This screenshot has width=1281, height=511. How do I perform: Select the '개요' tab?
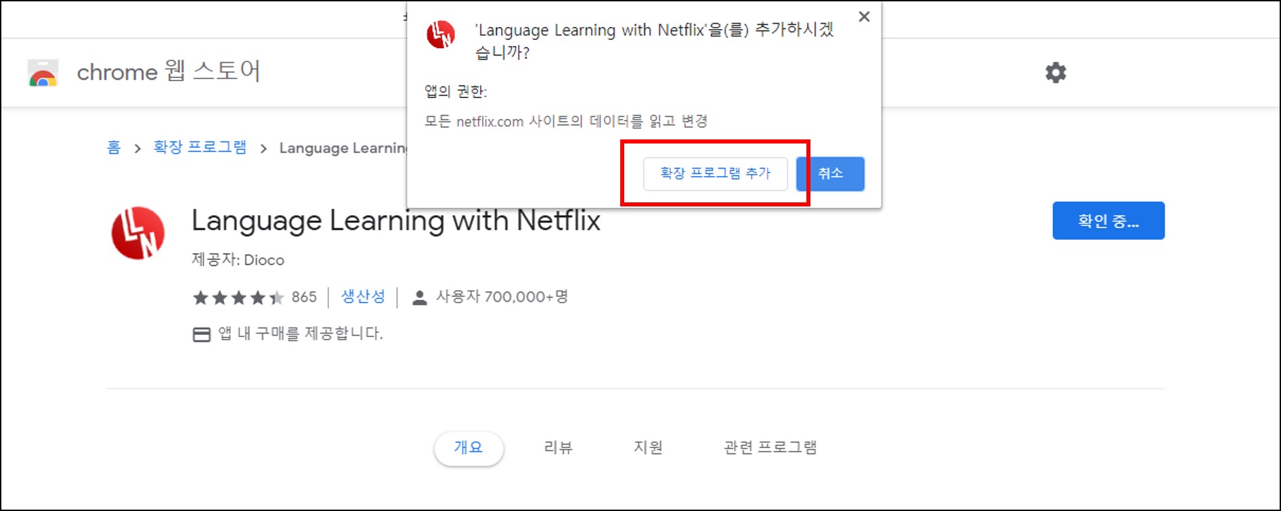tap(469, 447)
